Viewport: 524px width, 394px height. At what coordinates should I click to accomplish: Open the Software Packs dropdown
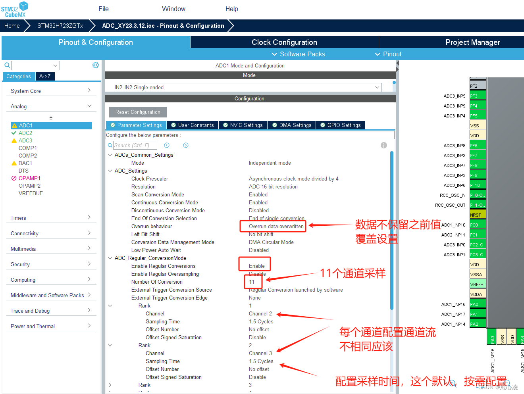pos(298,54)
